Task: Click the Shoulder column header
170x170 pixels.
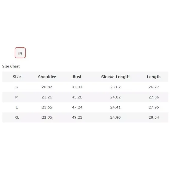Action: click(47, 77)
